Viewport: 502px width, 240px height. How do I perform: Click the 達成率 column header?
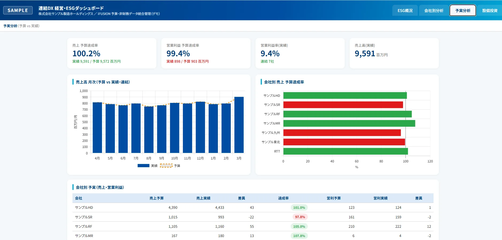[x=283, y=198]
